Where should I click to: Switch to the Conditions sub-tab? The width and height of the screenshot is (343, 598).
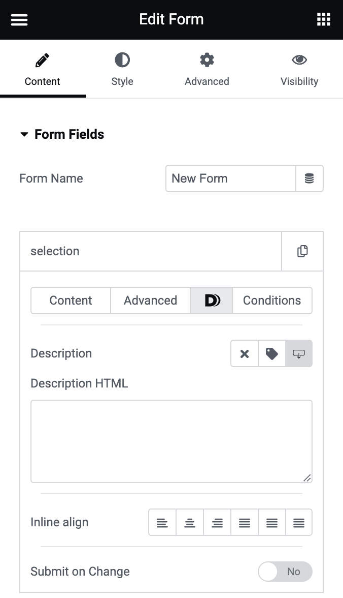pos(272,301)
